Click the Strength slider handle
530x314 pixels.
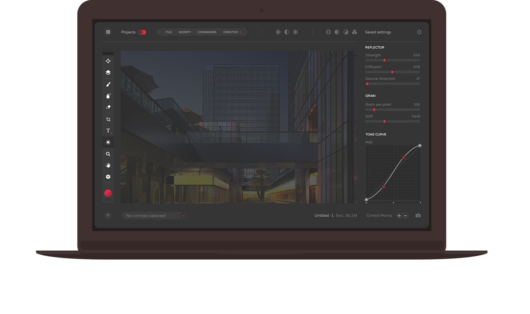(x=384, y=60)
